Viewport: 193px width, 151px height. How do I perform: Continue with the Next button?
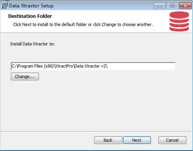(137, 140)
